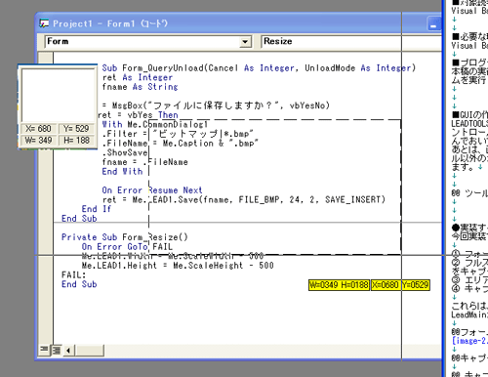This screenshot has width=488, height=377.
Task: Open the Resize procedure combo box
Action: coord(351,42)
